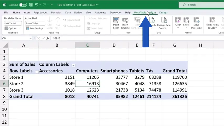This screenshot has width=224, height=126.
Task: Expand the PivotTable Options dropdown arrow
Action: (x=20, y=28)
